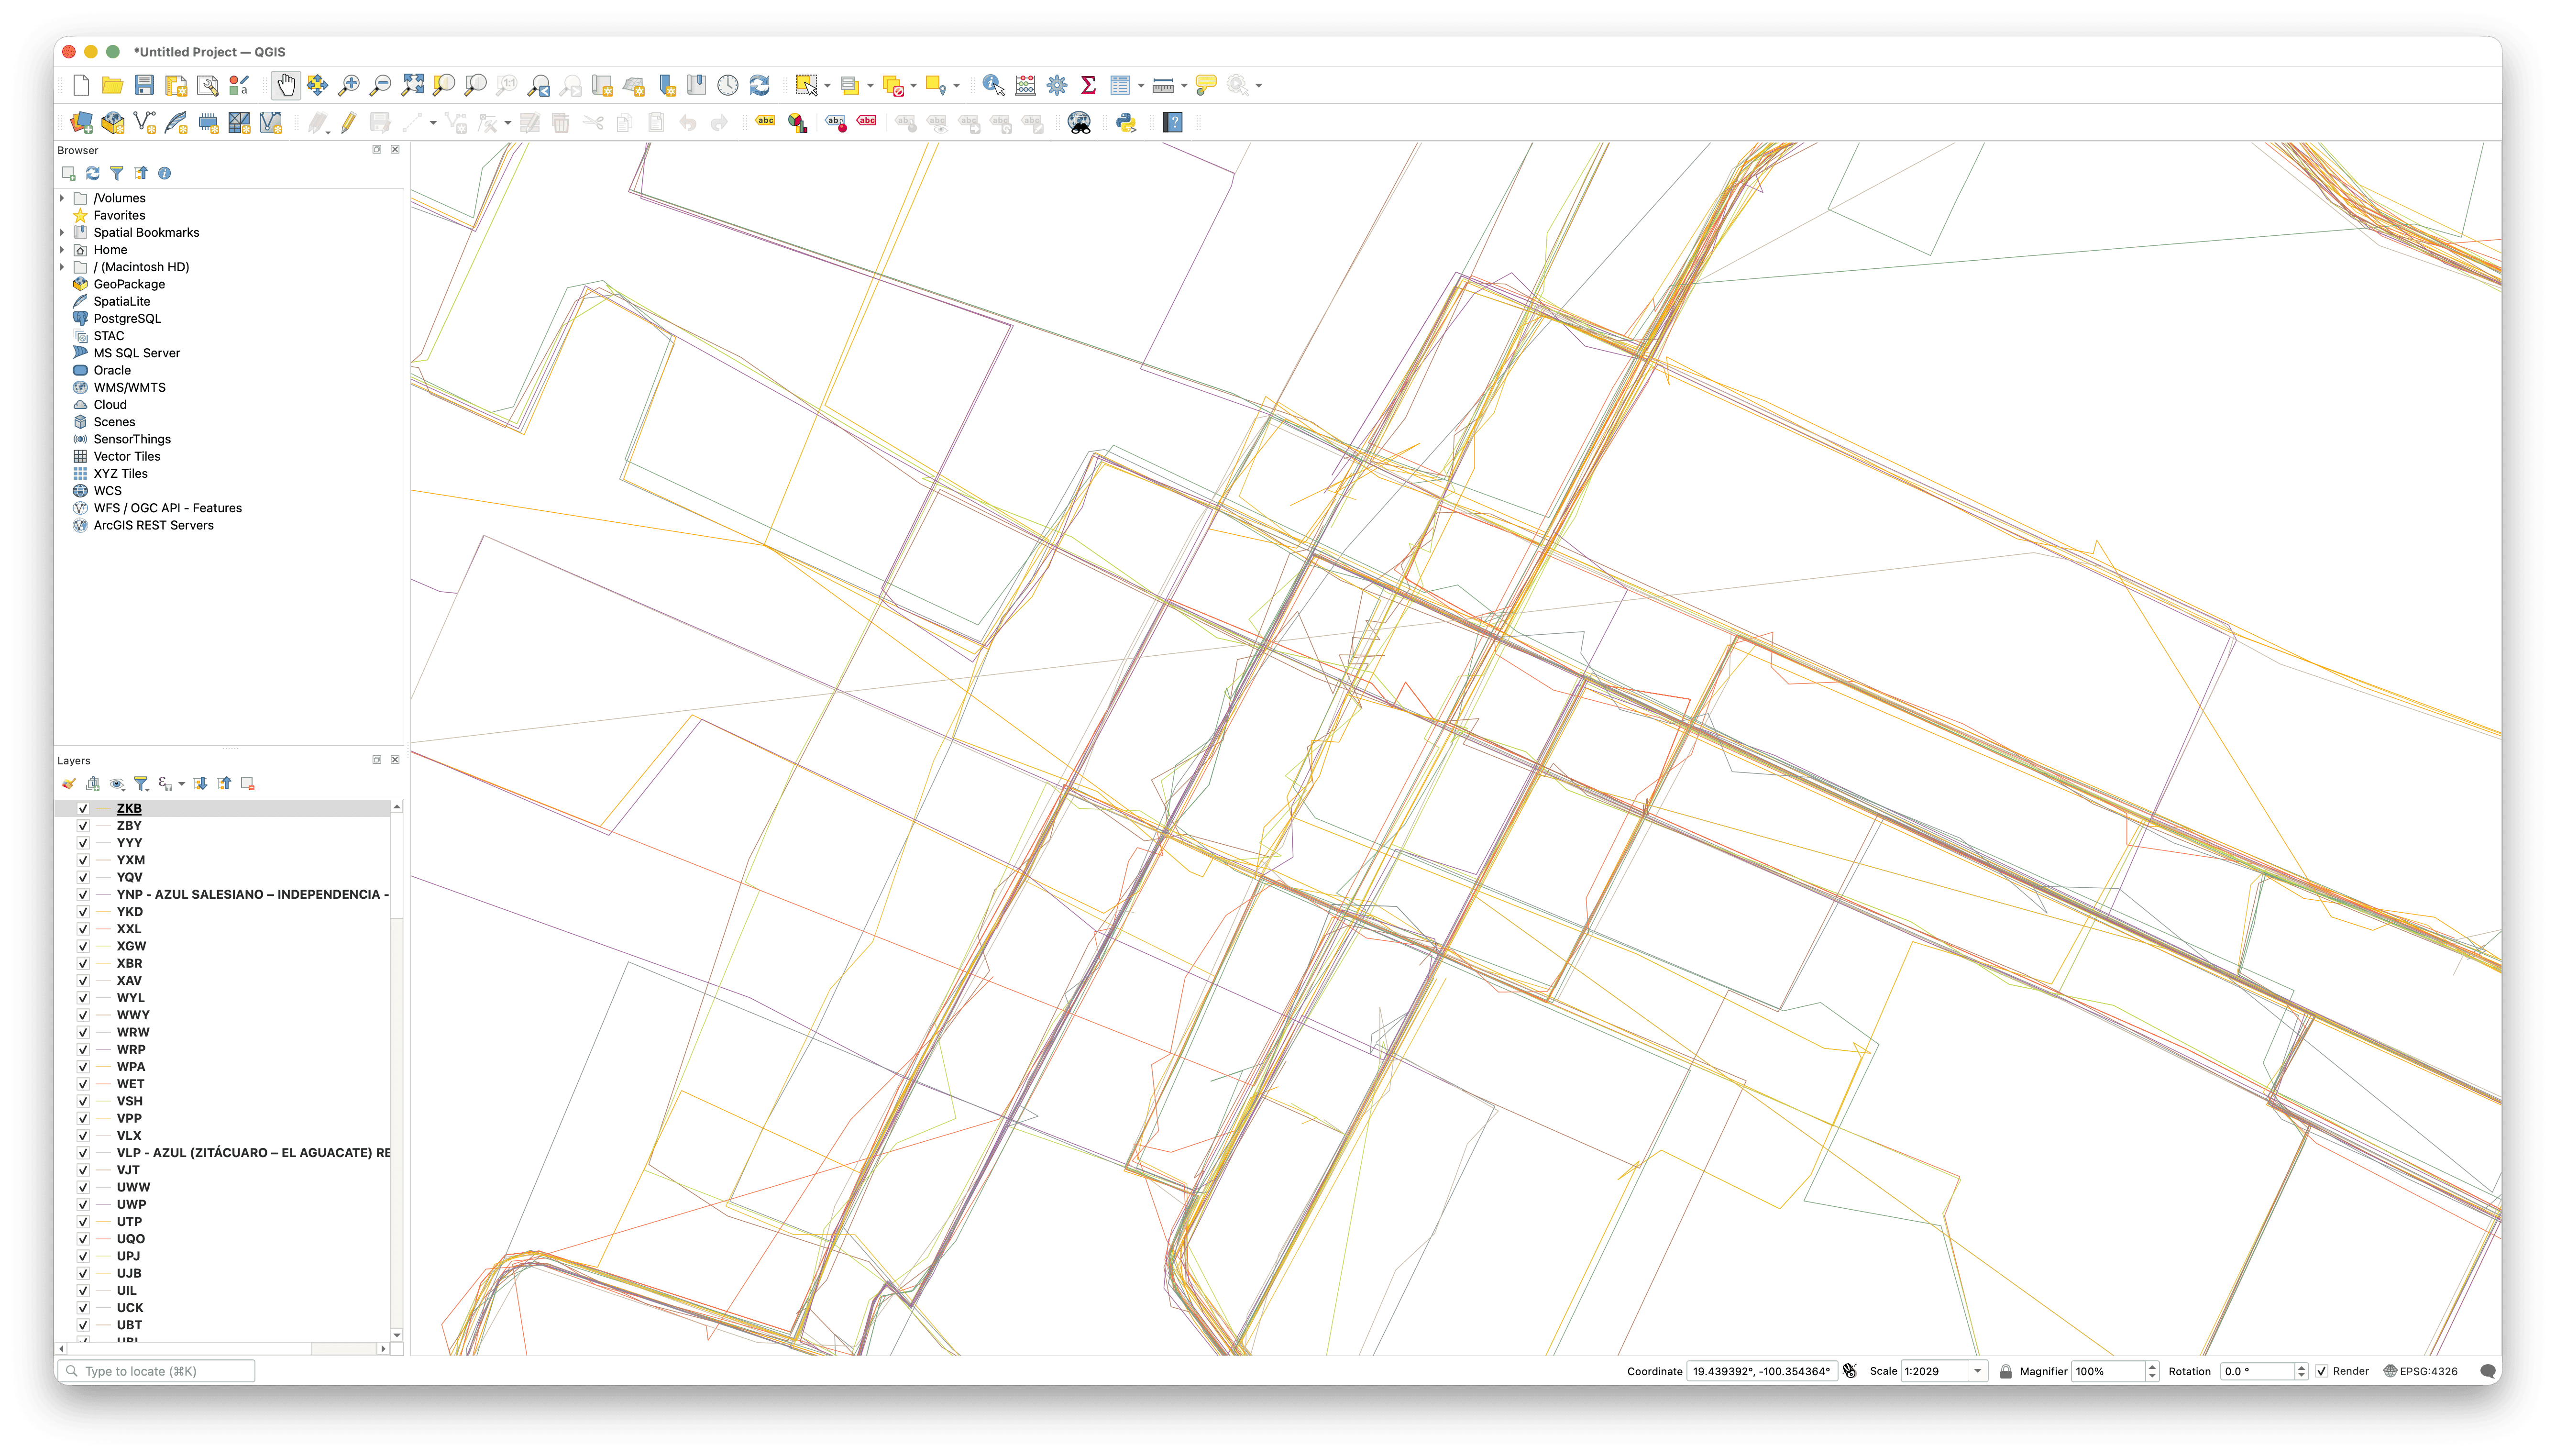Click the Save Project icon
The height and width of the screenshot is (1456, 2556).
[144, 86]
